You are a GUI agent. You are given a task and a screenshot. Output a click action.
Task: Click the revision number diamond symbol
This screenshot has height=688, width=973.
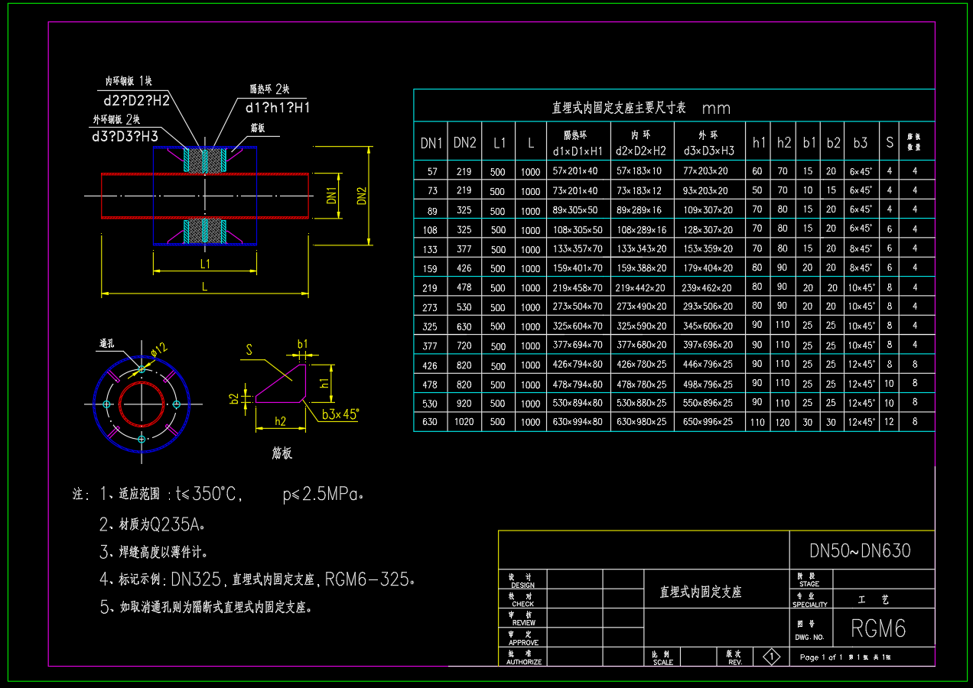pyautogui.click(x=772, y=657)
